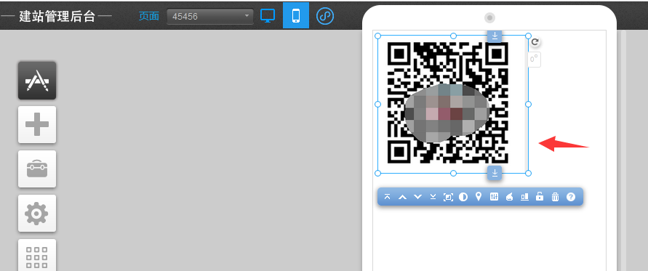Move element down one layer
648x271 pixels.
tap(417, 197)
